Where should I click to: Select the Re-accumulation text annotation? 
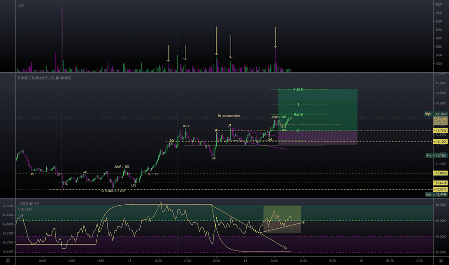point(229,116)
